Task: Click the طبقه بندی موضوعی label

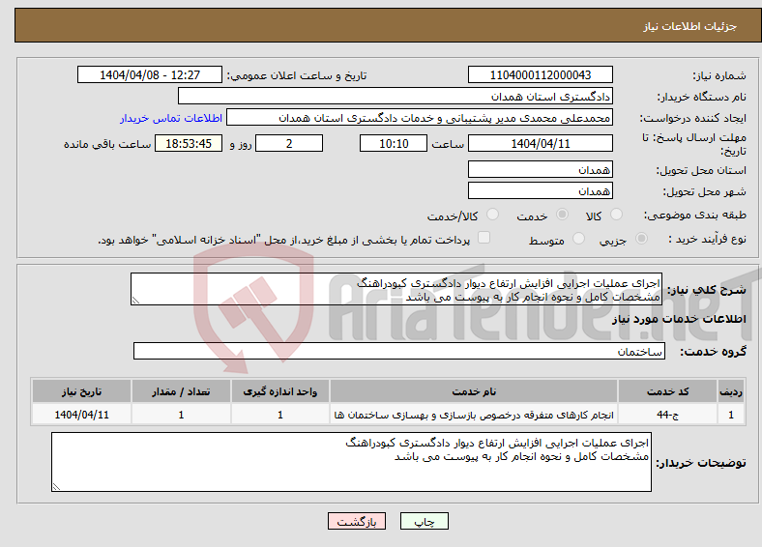Action: [695, 215]
